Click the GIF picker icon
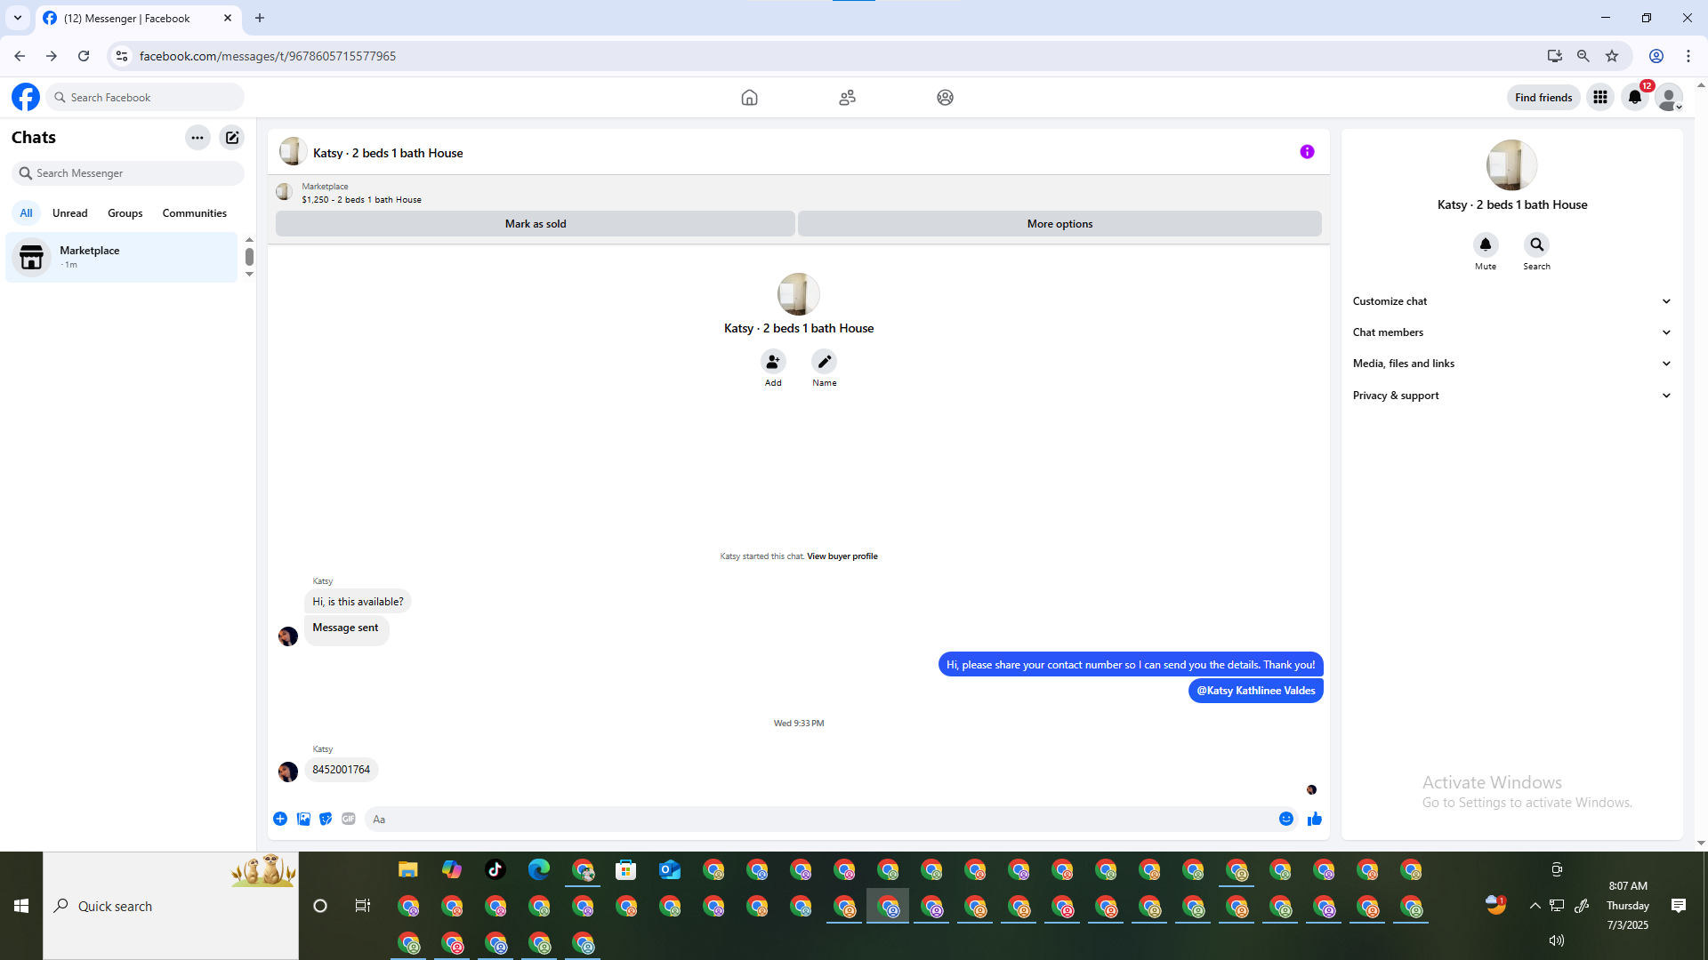The height and width of the screenshot is (960, 1708). tap(349, 819)
